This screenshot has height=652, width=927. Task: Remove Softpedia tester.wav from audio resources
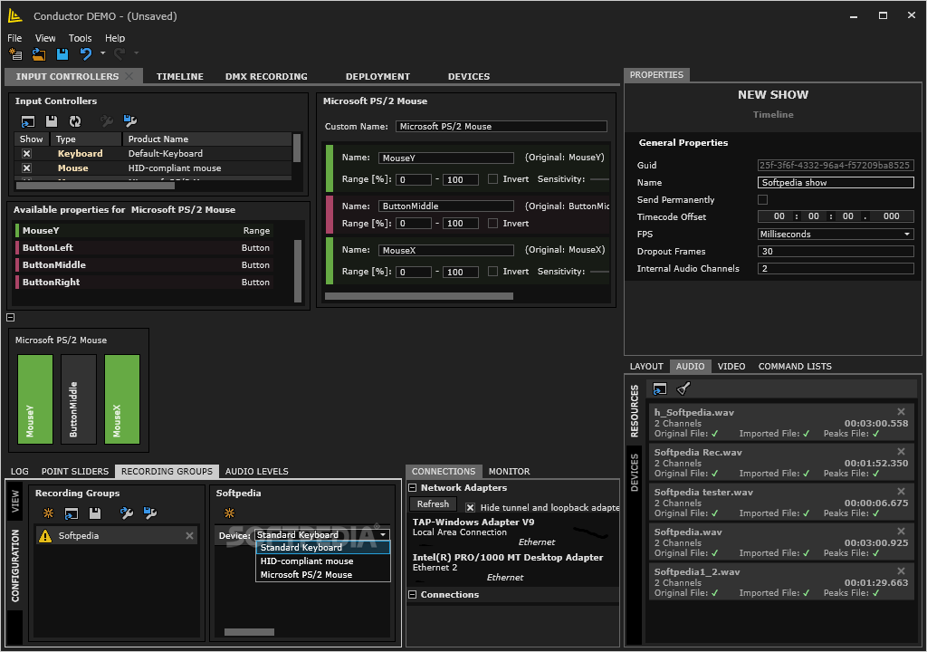(901, 491)
